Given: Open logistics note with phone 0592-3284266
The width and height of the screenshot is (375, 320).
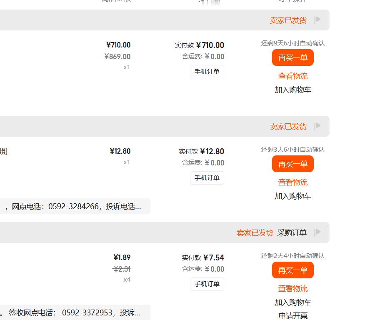Looking at the screenshot, I should (x=75, y=206).
